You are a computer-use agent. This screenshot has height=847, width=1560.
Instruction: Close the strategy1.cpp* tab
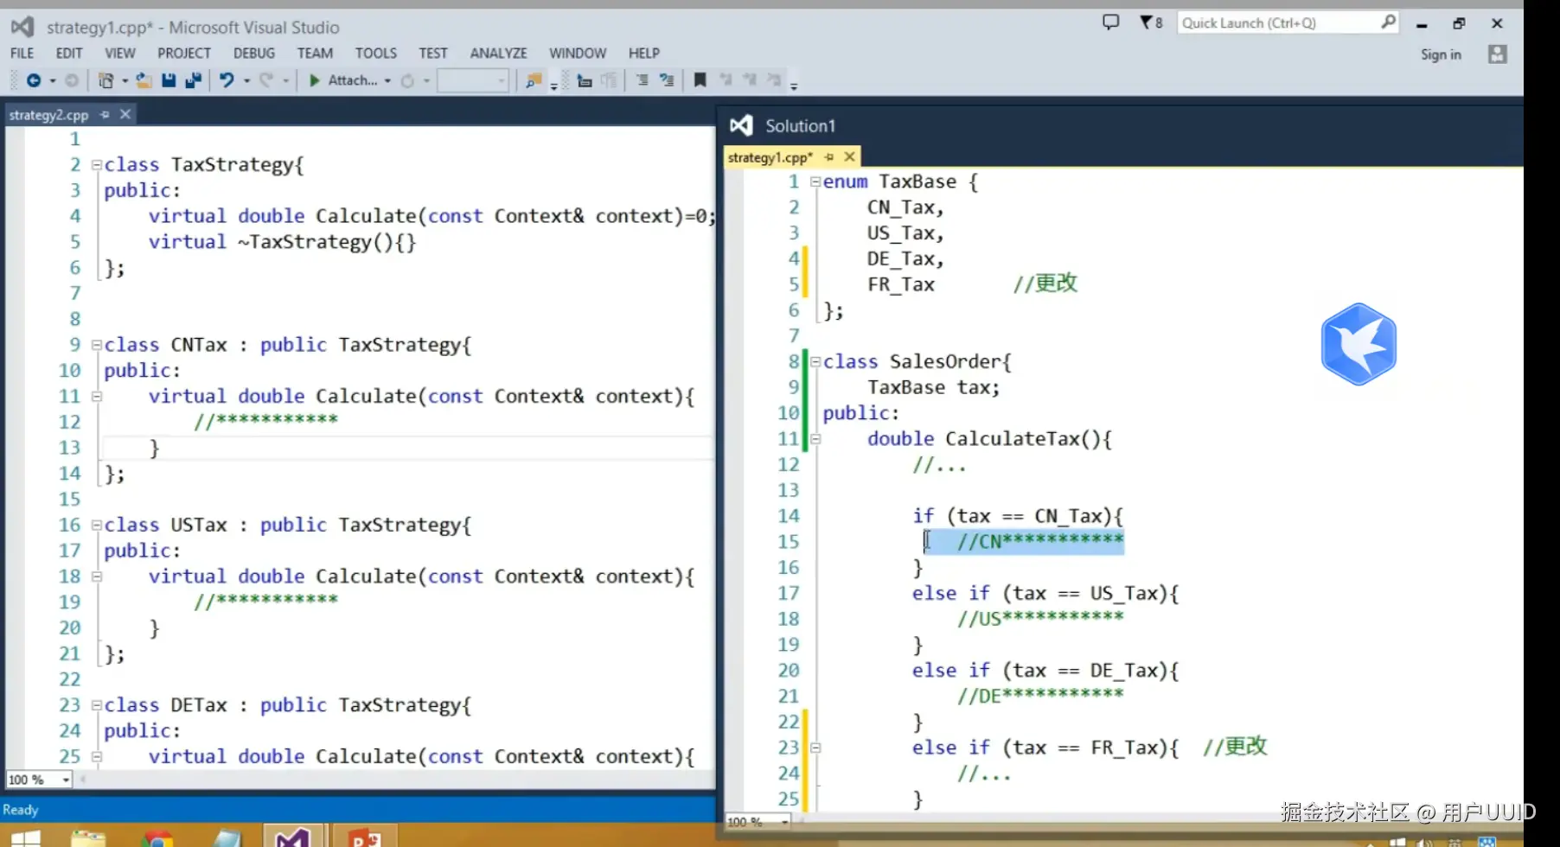tap(850, 156)
